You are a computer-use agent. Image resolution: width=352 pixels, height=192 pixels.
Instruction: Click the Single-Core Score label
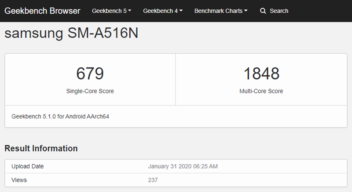tap(90, 91)
